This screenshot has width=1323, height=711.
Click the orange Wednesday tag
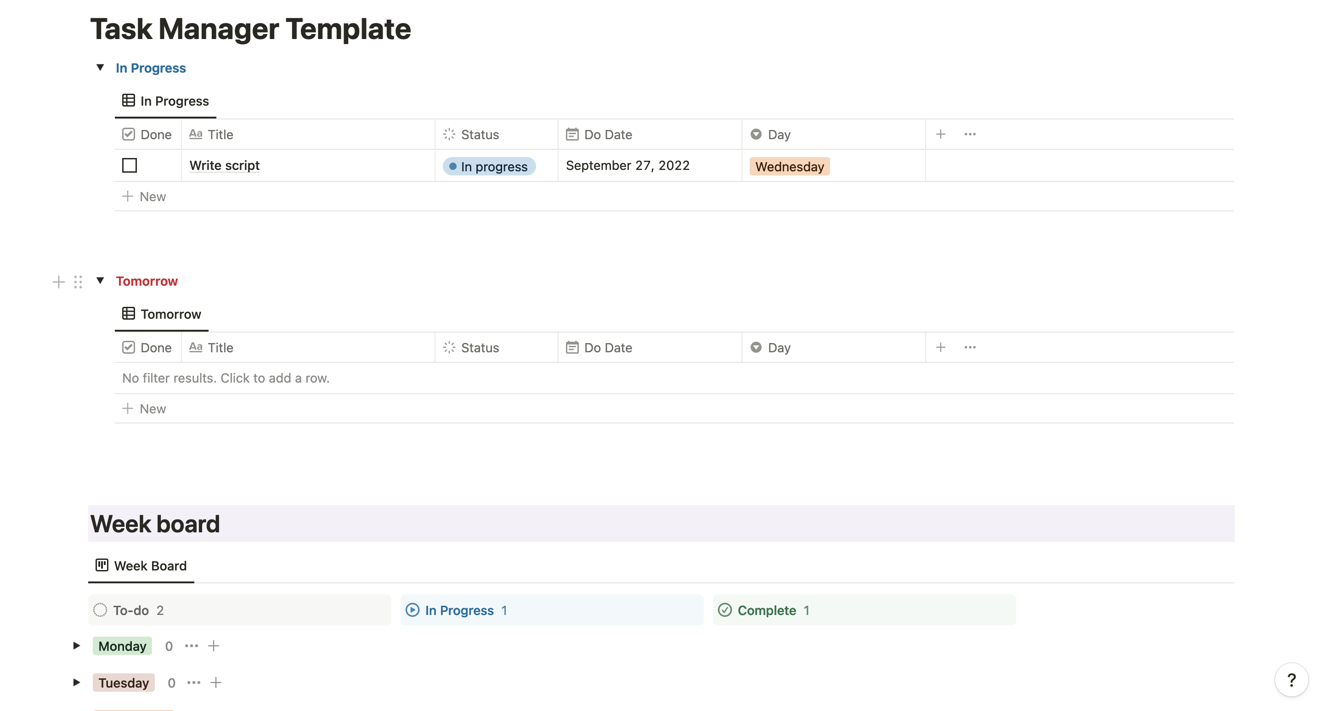click(789, 166)
